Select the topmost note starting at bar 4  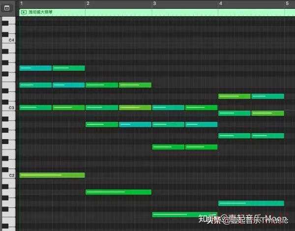(235, 96)
